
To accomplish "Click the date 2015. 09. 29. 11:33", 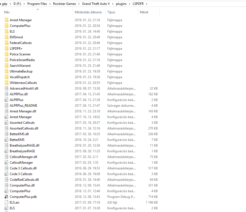I will [x=87, y=151].
